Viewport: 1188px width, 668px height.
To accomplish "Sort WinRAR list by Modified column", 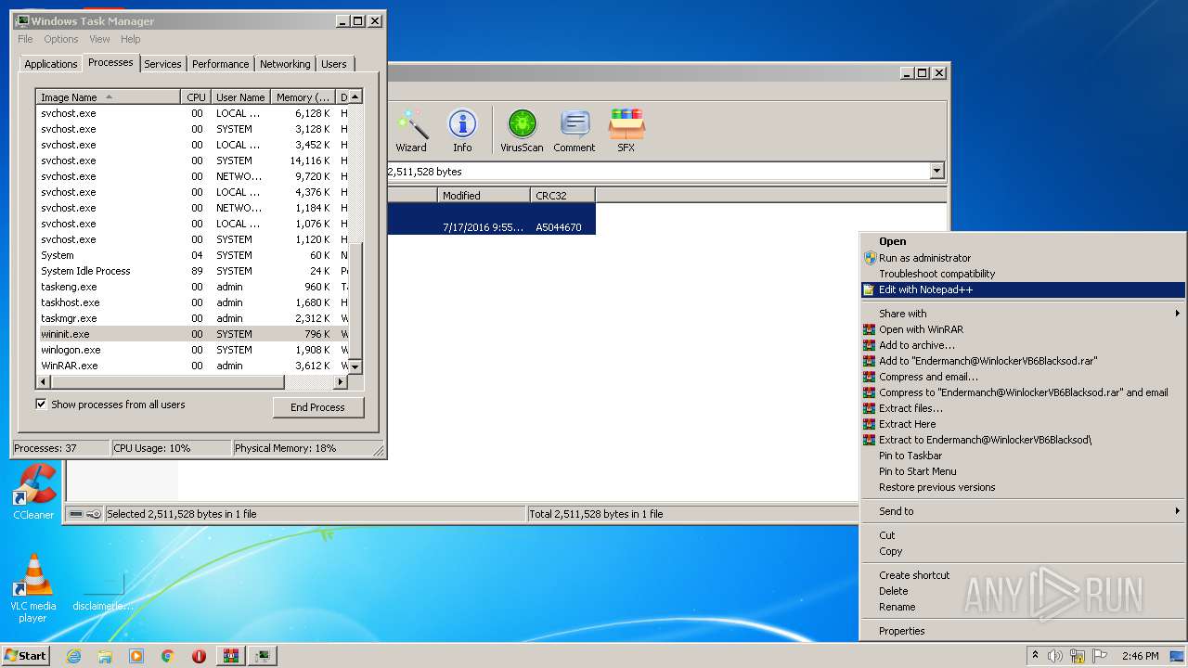I will 484,196.
